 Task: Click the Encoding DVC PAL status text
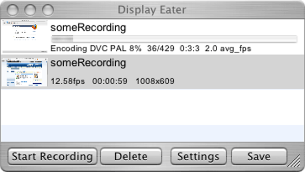88,48
